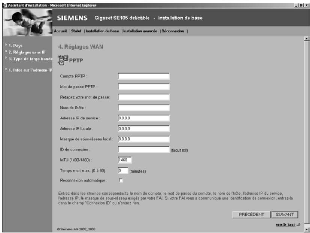Click Déconnexion to log out
The width and height of the screenshot is (310, 233).
coord(173,31)
